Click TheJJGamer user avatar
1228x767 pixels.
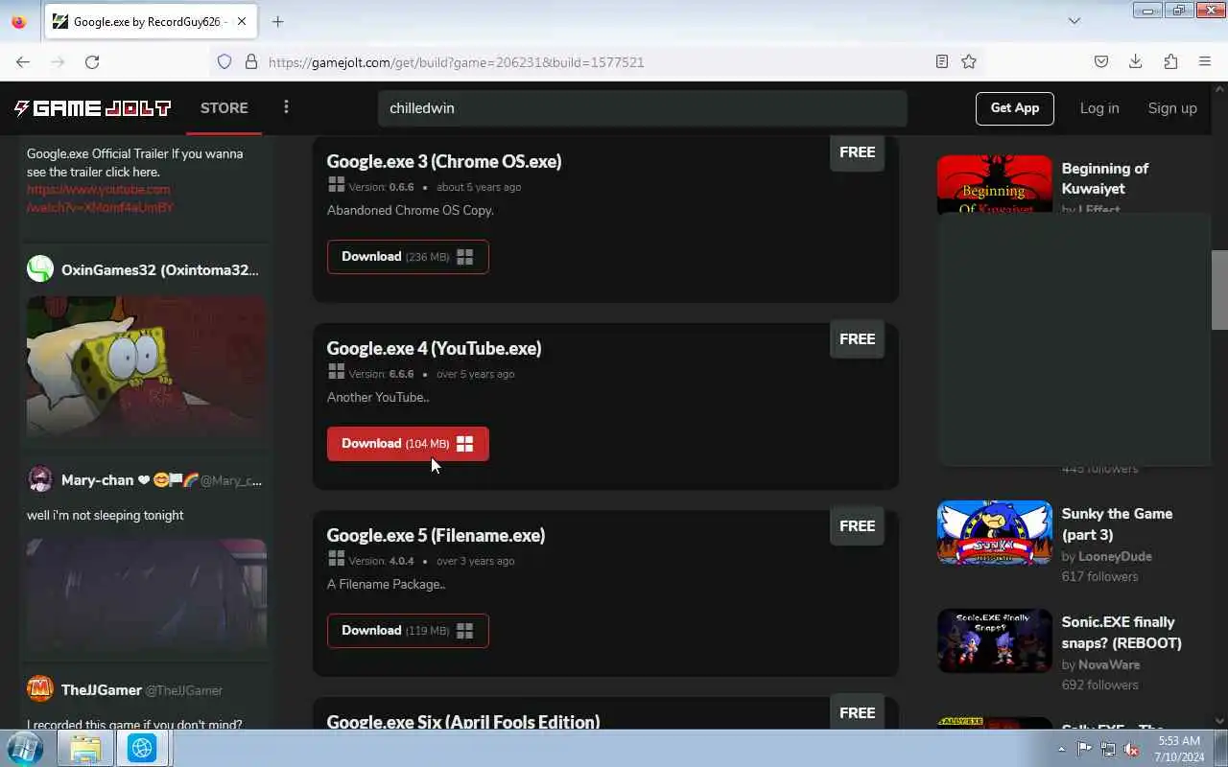click(40, 688)
